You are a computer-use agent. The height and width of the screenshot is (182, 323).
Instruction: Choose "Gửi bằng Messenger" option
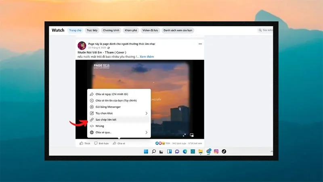[119, 107]
